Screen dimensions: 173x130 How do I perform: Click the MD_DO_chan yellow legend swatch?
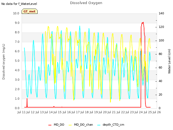coord(70,125)
